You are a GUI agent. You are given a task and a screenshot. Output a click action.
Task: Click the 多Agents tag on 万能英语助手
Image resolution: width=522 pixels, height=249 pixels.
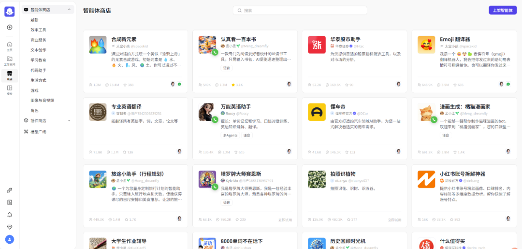(231, 135)
